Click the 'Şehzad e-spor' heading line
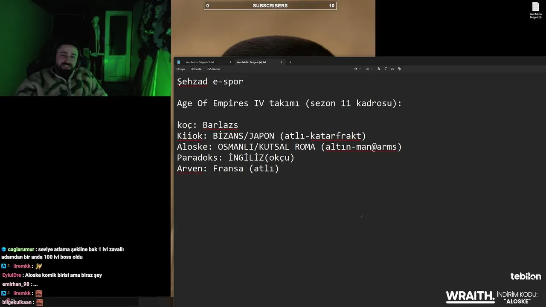Image resolution: width=546 pixels, height=307 pixels. pos(210,81)
